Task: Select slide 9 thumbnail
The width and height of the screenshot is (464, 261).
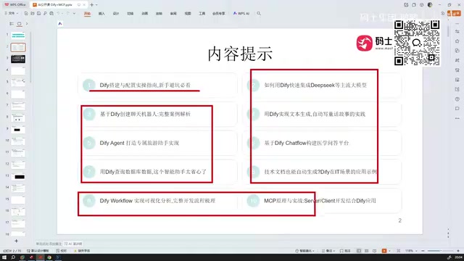Action: [18, 130]
